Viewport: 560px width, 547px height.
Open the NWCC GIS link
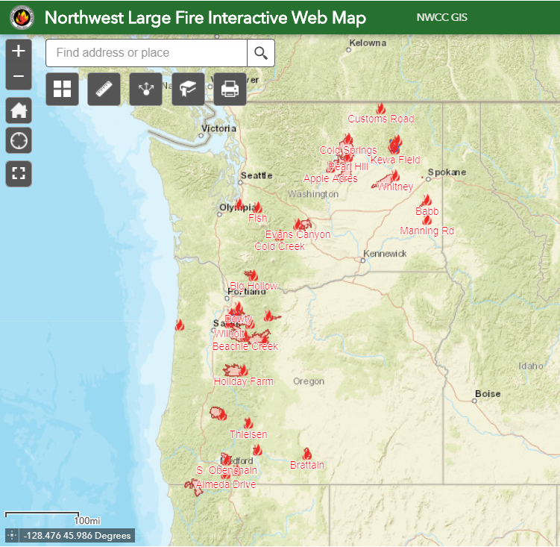click(x=441, y=17)
